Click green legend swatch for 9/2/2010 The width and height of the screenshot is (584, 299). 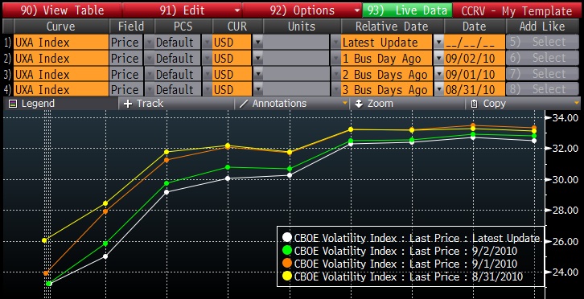tap(287, 250)
